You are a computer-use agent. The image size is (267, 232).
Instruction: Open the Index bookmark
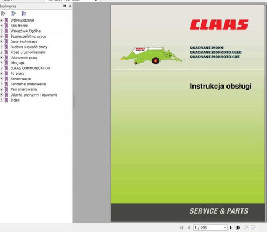[15, 100]
